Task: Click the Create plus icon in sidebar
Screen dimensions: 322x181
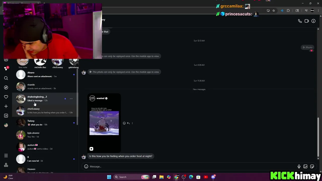Action: coord(6,106)
